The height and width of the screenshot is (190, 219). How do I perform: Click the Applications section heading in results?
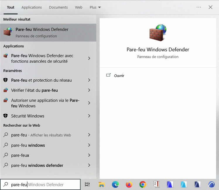coord(13,46)
